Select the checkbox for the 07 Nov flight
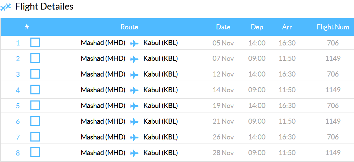Viewport: 354px width, 162px height. pos(35,58)
